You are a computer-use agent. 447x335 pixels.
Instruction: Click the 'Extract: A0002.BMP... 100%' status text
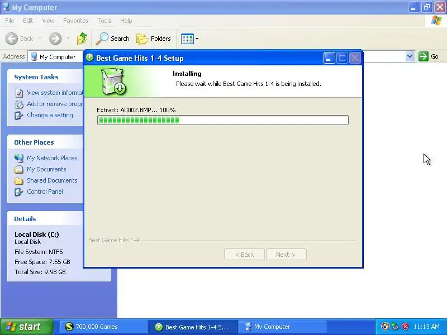(136, 110)
